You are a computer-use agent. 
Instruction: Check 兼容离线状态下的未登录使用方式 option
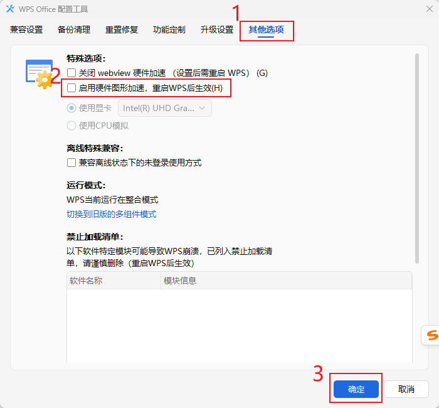point(71,163)
